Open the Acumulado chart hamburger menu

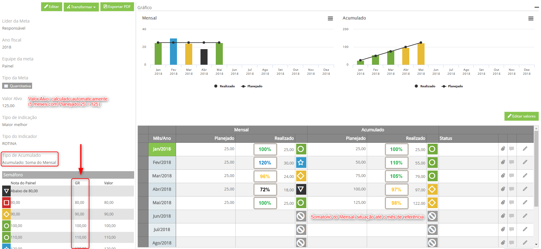coord(531,19)
